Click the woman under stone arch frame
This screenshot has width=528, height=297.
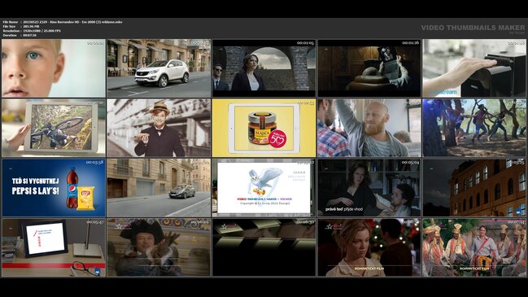(x=264, y=68)
